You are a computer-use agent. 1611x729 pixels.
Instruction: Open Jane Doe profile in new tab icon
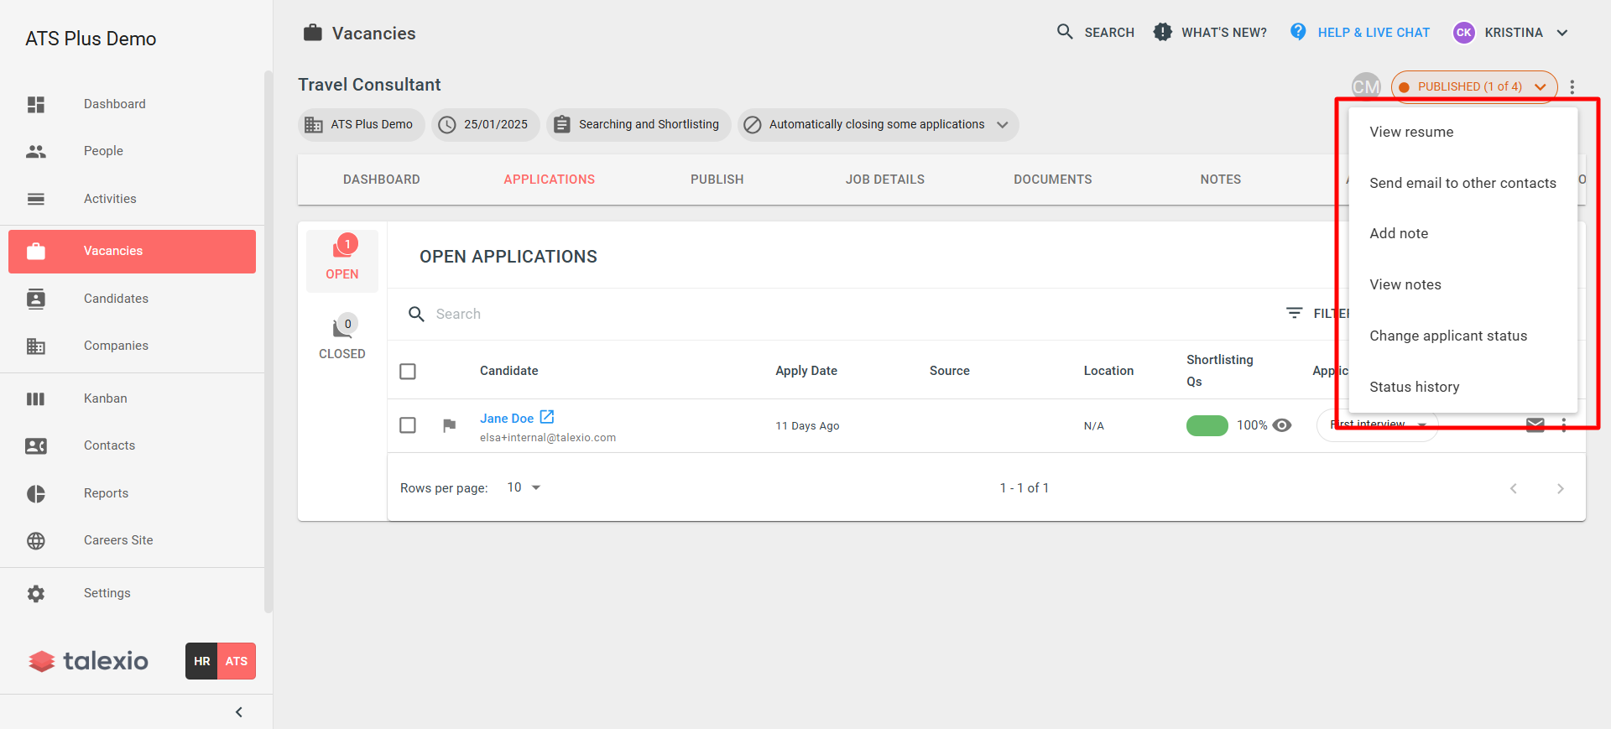547,417
